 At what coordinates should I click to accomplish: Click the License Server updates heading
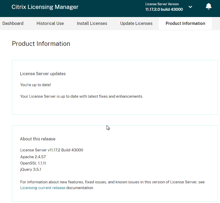(43, 74)
